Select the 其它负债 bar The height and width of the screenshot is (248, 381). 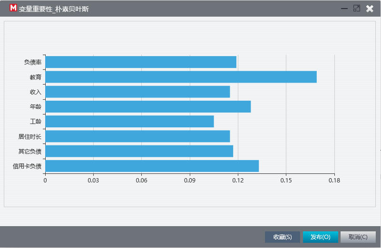pos(139,151)
